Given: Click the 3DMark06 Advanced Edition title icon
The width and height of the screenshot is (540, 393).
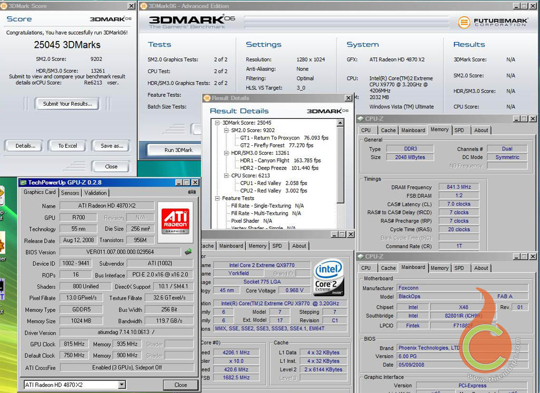Looking at the screenshot, I should click(x=143, y=6).
